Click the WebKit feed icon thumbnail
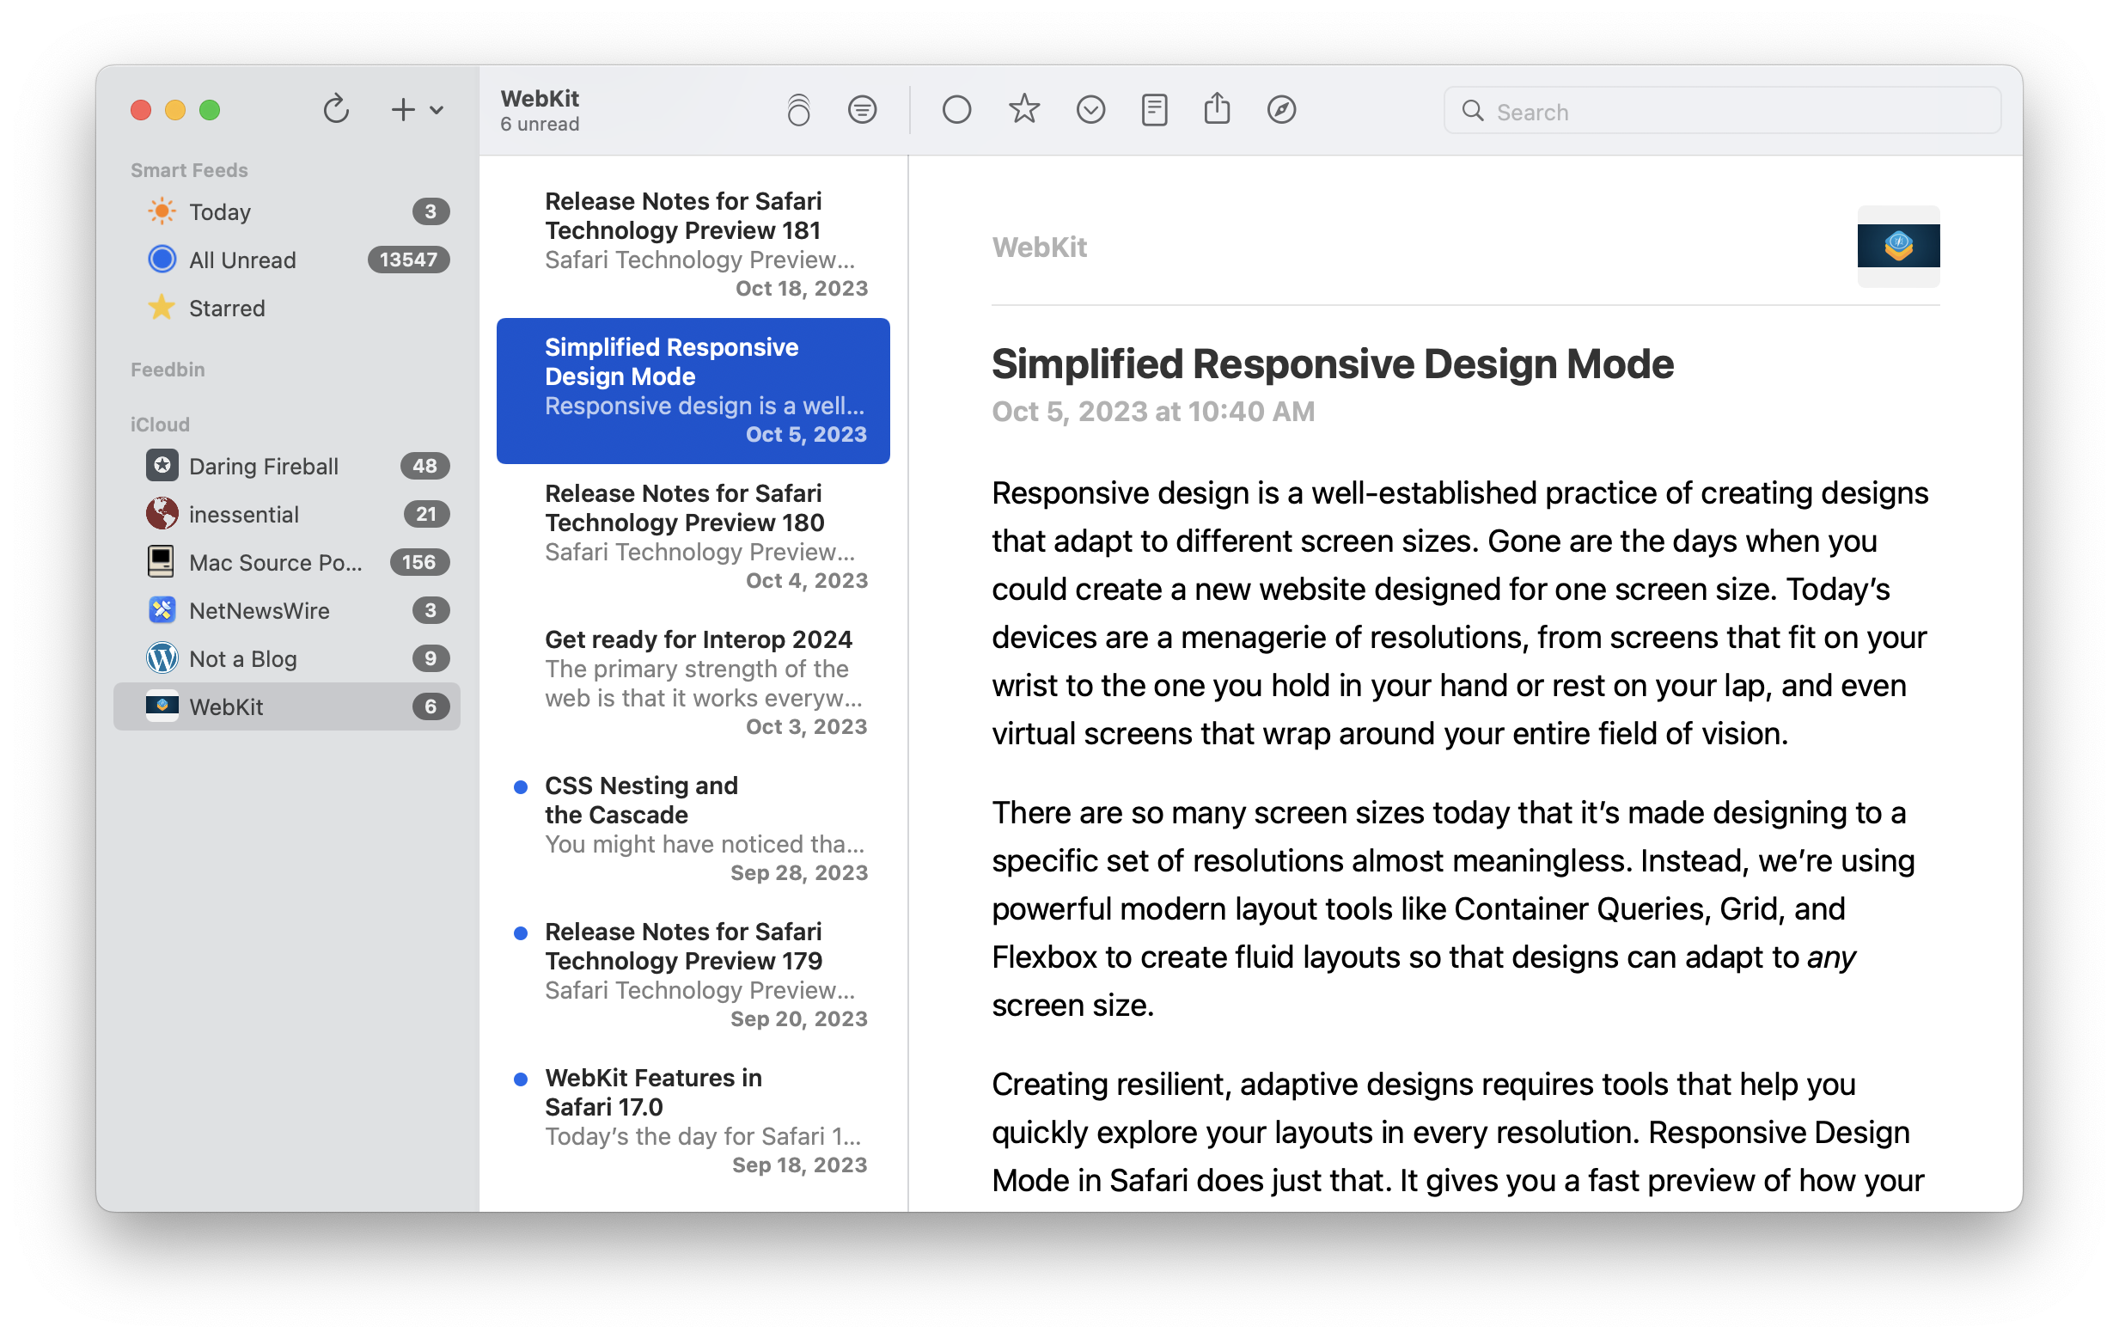 tap(1898, 247)
